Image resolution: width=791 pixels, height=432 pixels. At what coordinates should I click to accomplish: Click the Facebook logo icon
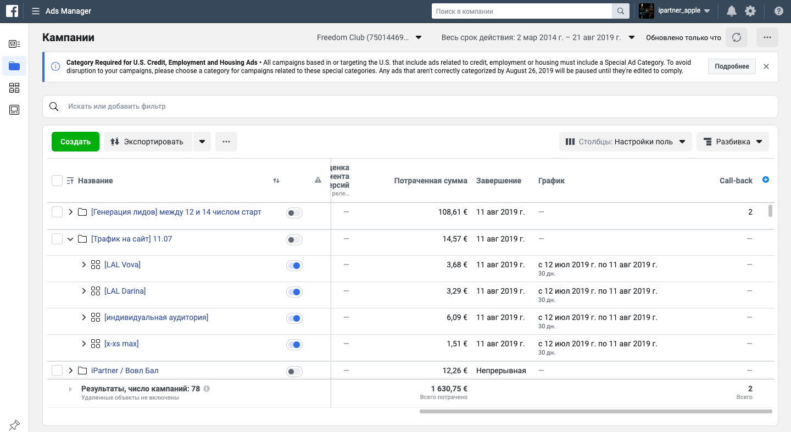point(12,11)
